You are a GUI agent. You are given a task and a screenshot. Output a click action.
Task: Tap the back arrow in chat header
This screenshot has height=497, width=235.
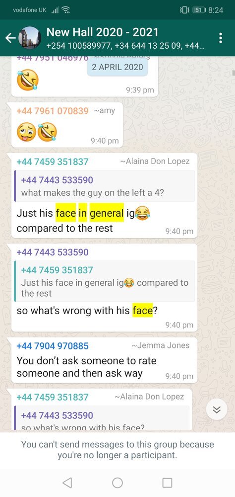tap(10, 38)
